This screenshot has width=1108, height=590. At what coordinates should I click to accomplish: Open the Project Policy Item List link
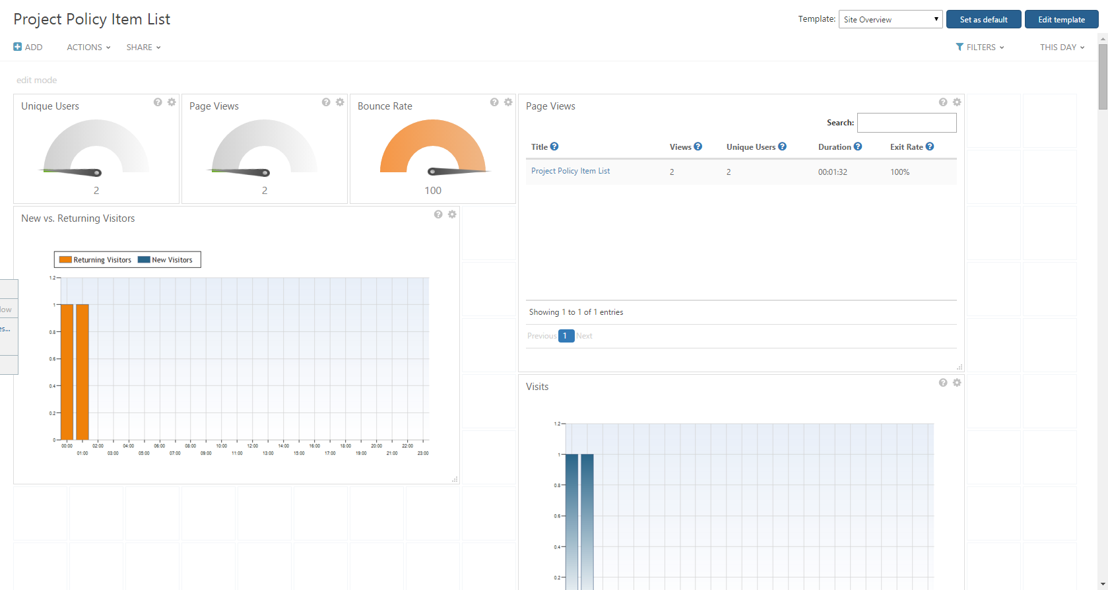point(570,171)
